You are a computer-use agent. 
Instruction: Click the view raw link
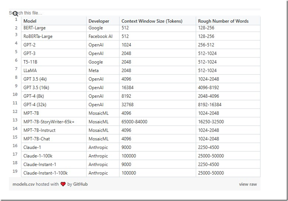coord(248,184)
